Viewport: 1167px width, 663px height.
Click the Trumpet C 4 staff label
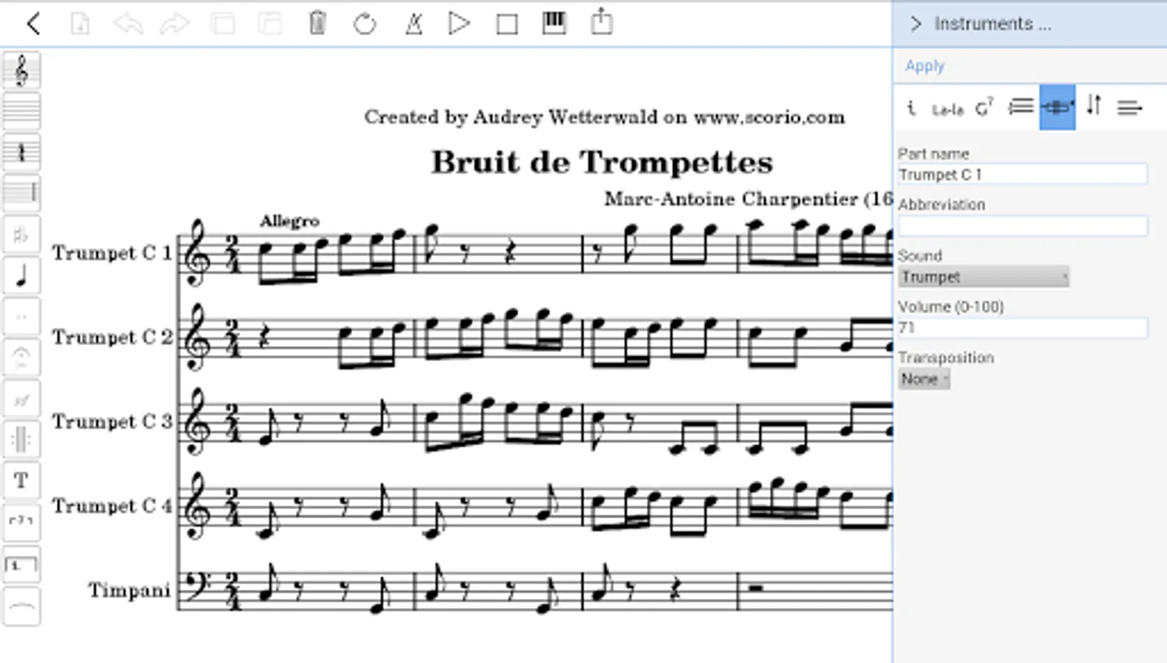point(112,506)
